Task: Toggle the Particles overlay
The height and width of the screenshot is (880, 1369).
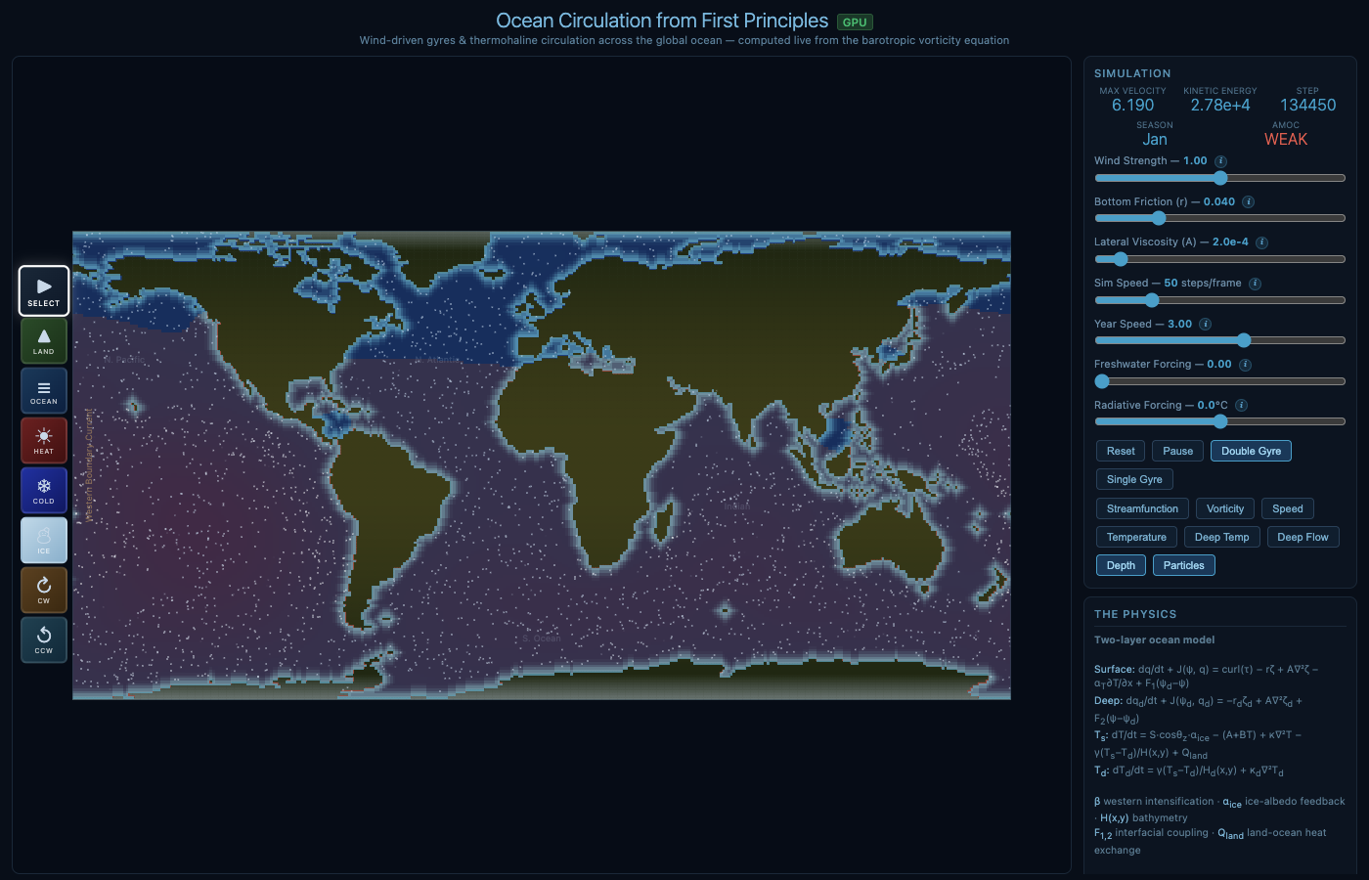Action: pyautogui.click(x=1183, y=565)
